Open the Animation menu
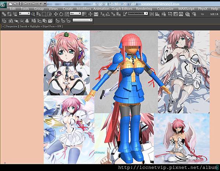Screen dimensions: 220x171 click(x=101, y=9)
